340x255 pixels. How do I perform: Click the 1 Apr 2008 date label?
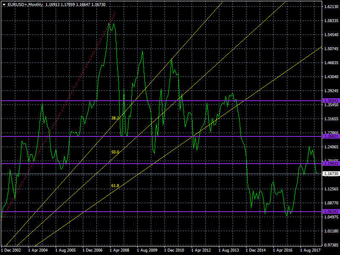coord(120,250)
